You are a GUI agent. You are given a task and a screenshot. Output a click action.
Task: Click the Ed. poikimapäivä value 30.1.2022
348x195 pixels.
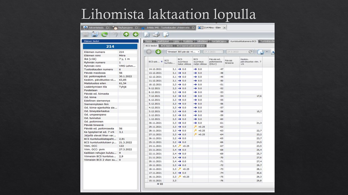tap(125, 76)
